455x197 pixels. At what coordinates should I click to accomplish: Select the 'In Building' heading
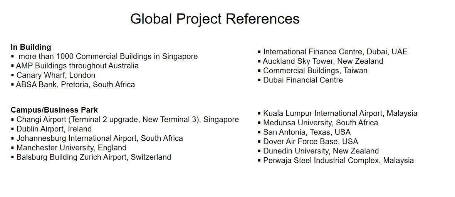click(x=31, y=47)
